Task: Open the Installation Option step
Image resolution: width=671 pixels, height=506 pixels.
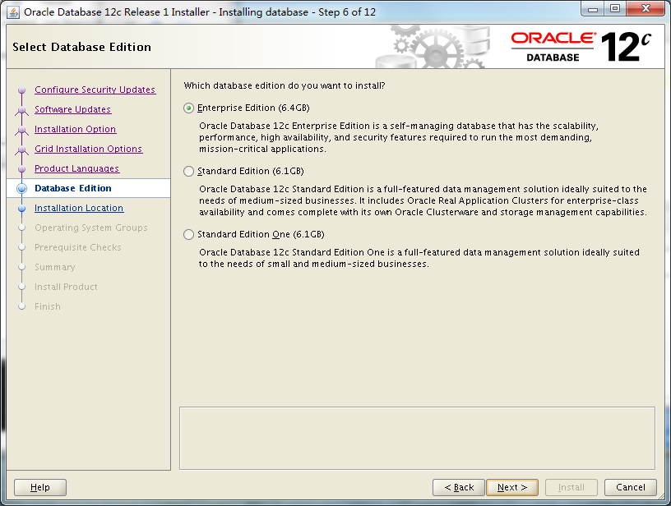Action: point(75,129)
